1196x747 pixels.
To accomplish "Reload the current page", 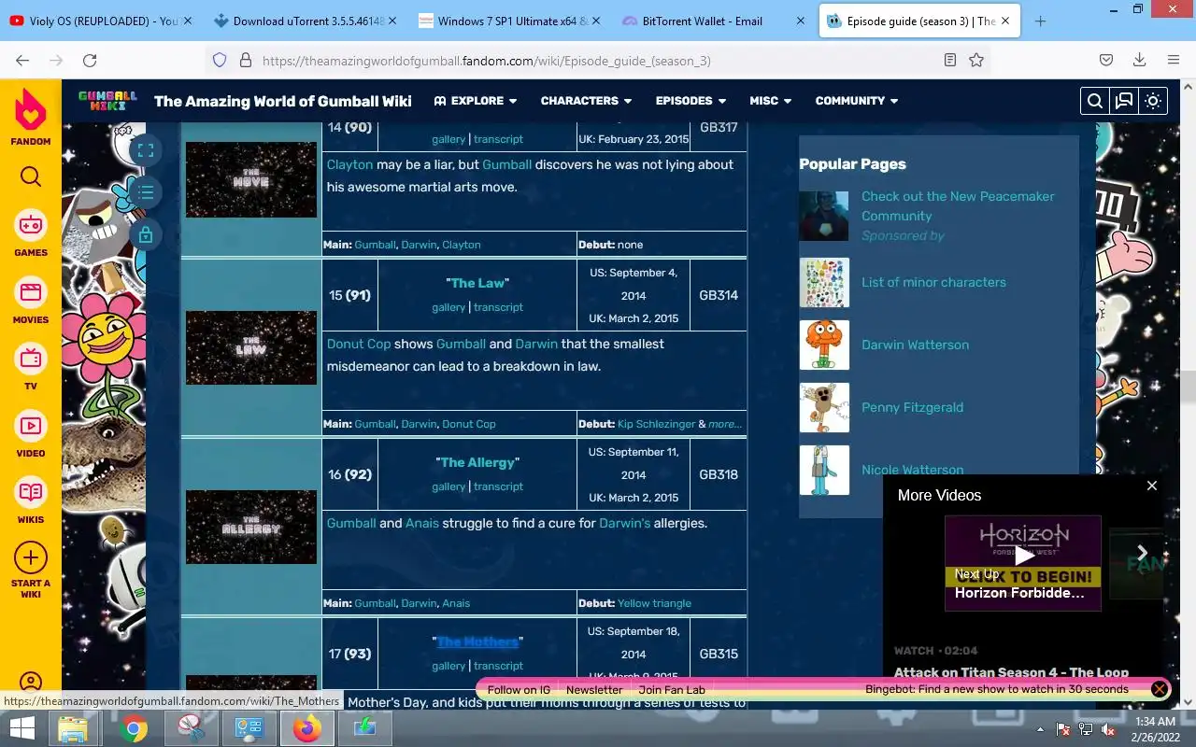I will (x=90, y=60).
